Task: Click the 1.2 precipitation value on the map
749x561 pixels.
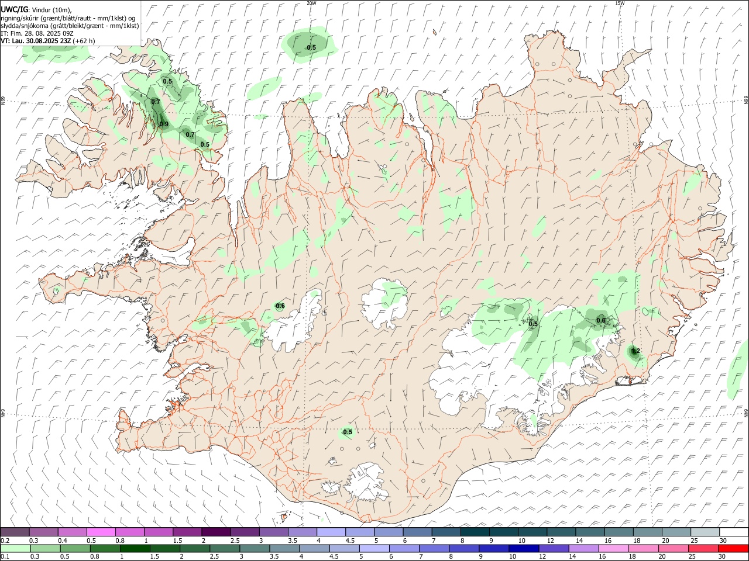Action: pyautogui.click(x=636, y=351)
